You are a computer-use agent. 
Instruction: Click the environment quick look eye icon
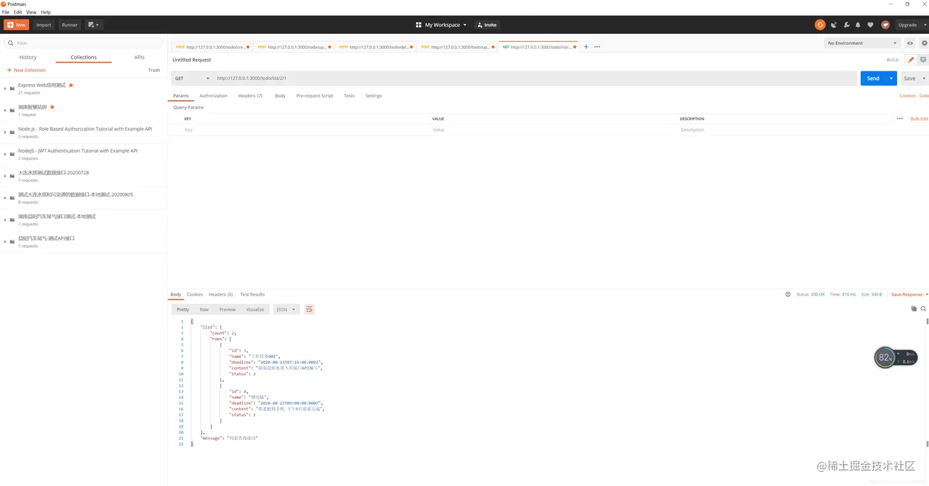tap(910, 43)
